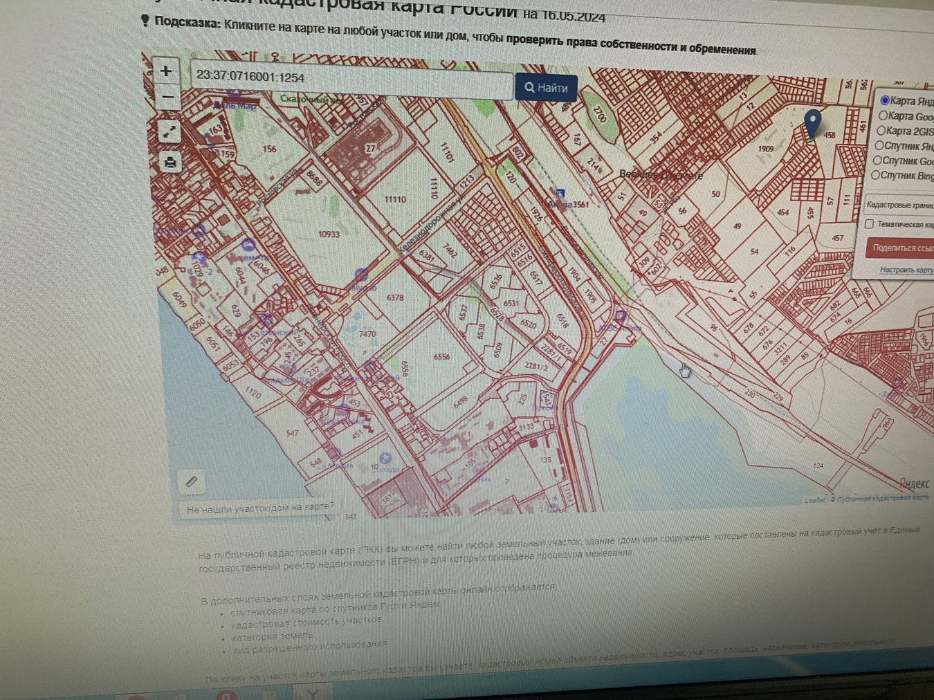Open the Настроить карту link
The image size is (934, 700).
tap(906, 270)
